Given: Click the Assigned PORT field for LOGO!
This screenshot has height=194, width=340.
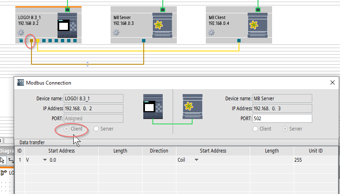Looking at the screenshot, I should click(94, 119).
